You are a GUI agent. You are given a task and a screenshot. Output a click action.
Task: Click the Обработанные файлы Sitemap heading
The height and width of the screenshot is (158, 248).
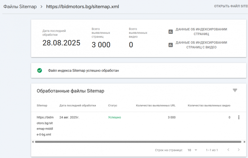70,91
